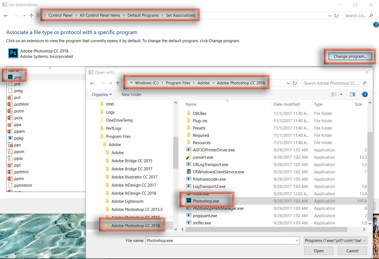Screen dimensions: 379x259
Task: Sort files by Date modified column
Action: click(287, 104)
